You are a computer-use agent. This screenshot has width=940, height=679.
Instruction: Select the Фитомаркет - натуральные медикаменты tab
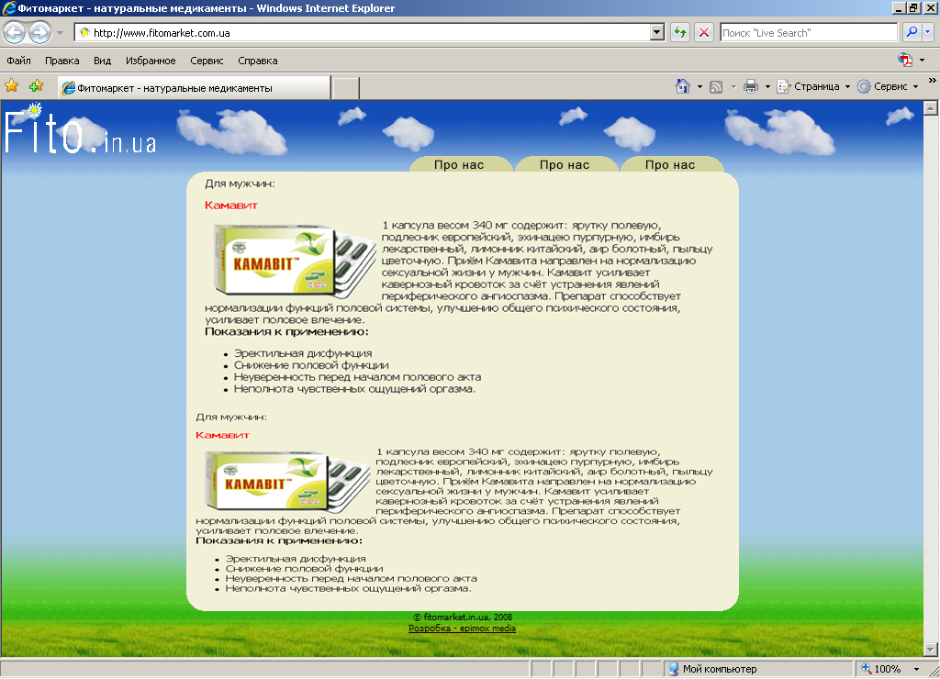tap(194, 88)
